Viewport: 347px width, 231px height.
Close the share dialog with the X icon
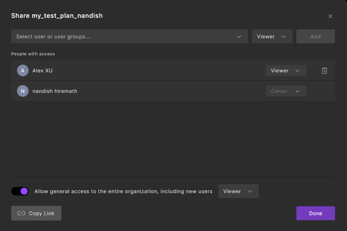pos(330,16)
